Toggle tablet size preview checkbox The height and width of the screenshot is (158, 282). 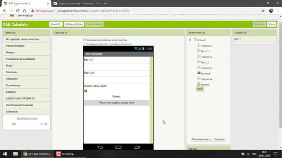tap(84, 44)
